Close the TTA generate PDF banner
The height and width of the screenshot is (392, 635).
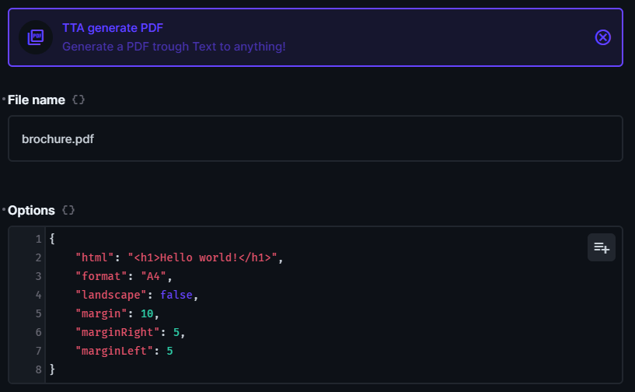coord(602,37)
